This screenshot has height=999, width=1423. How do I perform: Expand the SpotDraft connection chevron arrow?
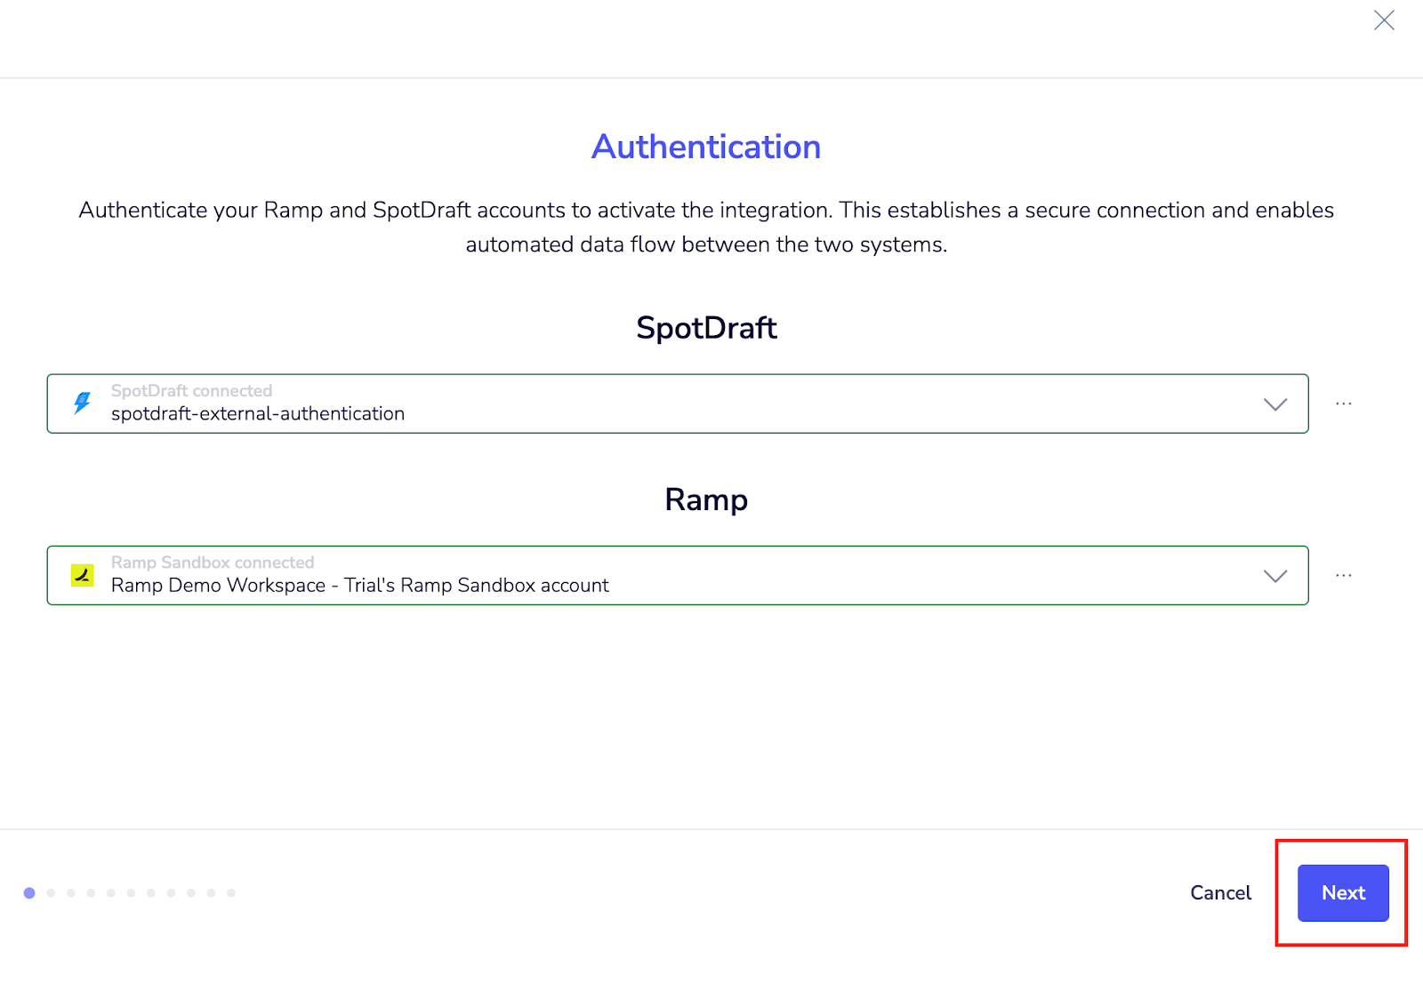(x=1275, y=404)
